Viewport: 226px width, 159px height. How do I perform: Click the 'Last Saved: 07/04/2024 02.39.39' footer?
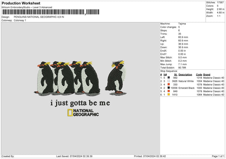(x=74, y=156)
